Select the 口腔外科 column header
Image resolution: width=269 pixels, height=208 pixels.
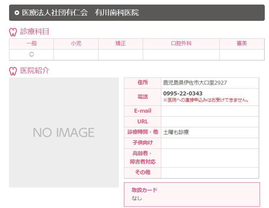(181, 44)
